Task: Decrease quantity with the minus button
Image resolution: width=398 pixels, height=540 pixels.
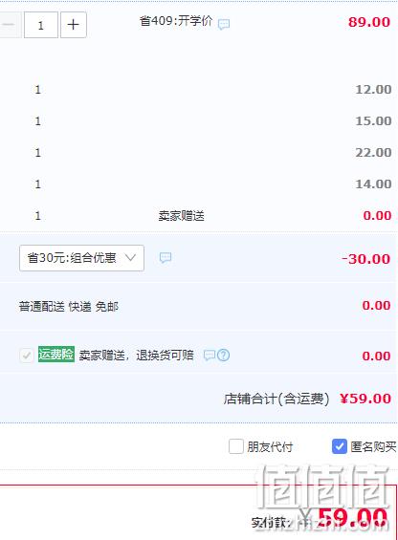Action: pyautogui.click(x=10, y=25)
